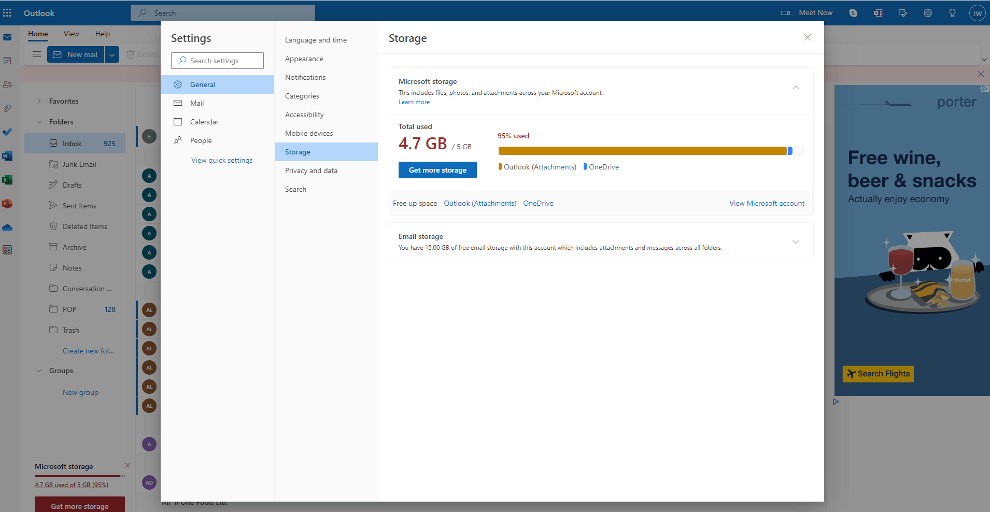
Task: Select Home ribbon tab
Action: coord(38,34)
